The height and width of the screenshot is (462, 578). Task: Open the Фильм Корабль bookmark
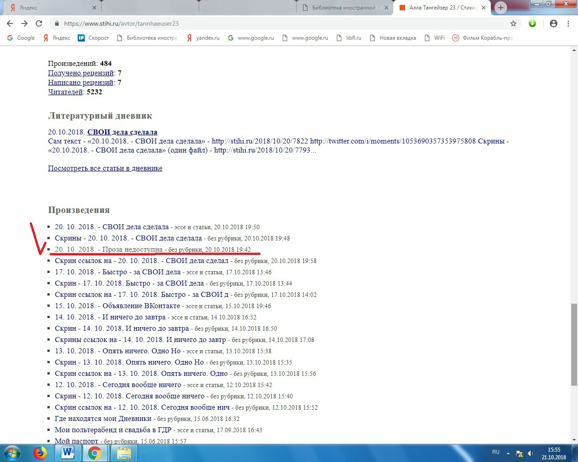pos(483,38)
